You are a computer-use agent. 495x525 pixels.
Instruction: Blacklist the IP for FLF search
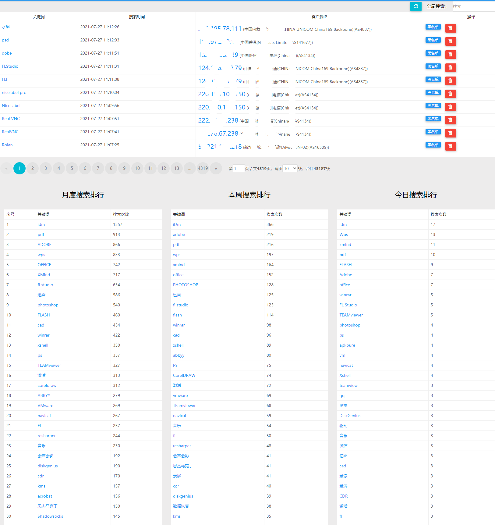(433, 80)
